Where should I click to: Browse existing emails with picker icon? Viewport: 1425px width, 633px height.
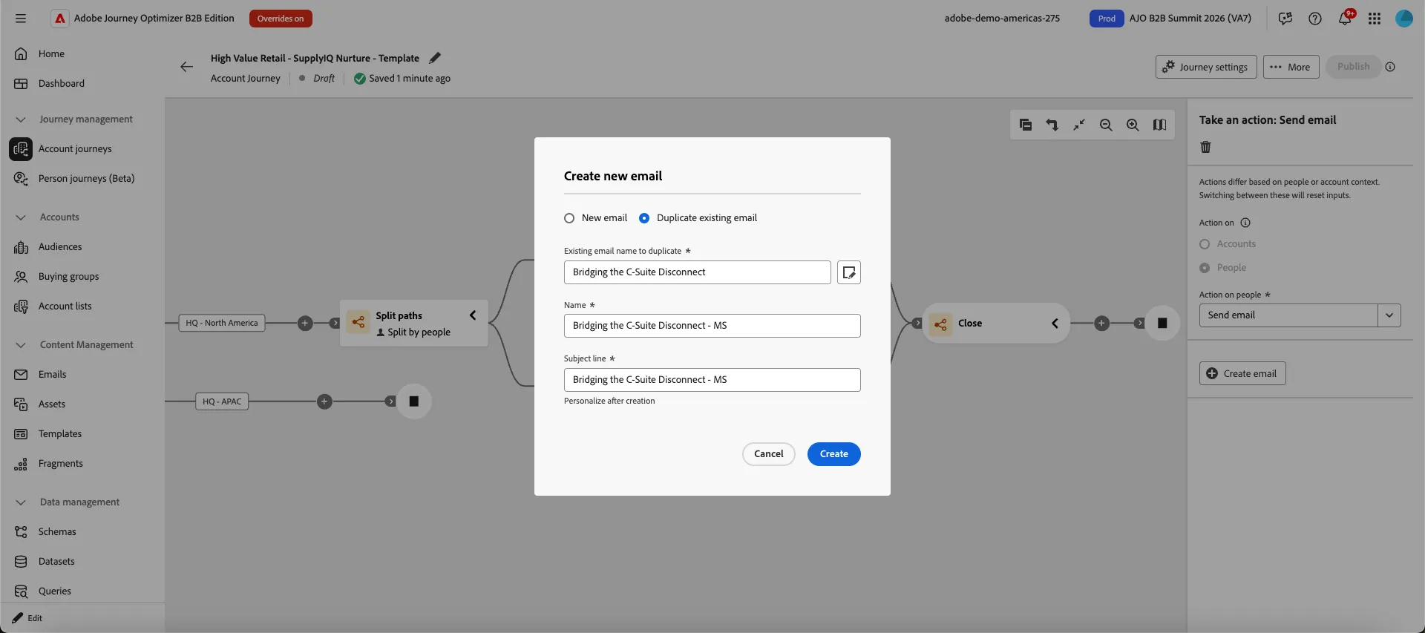(849, 272)
